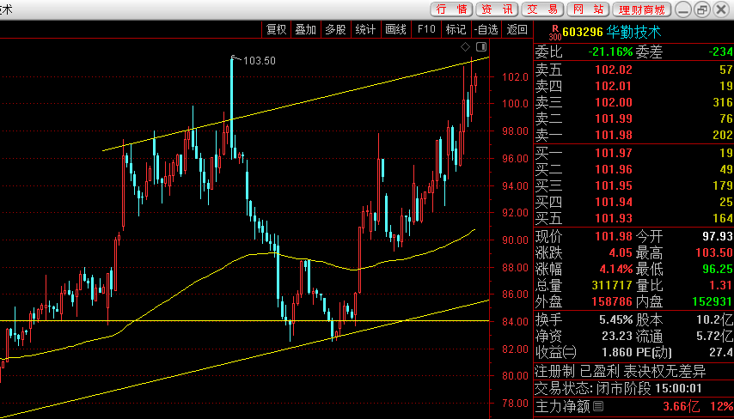Click the 外盘 value 158786

(x=612, y=301)
